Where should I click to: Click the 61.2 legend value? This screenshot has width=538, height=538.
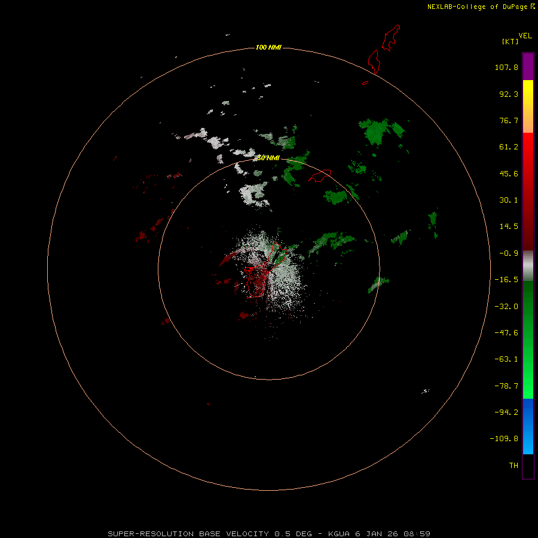pos(509,147)
